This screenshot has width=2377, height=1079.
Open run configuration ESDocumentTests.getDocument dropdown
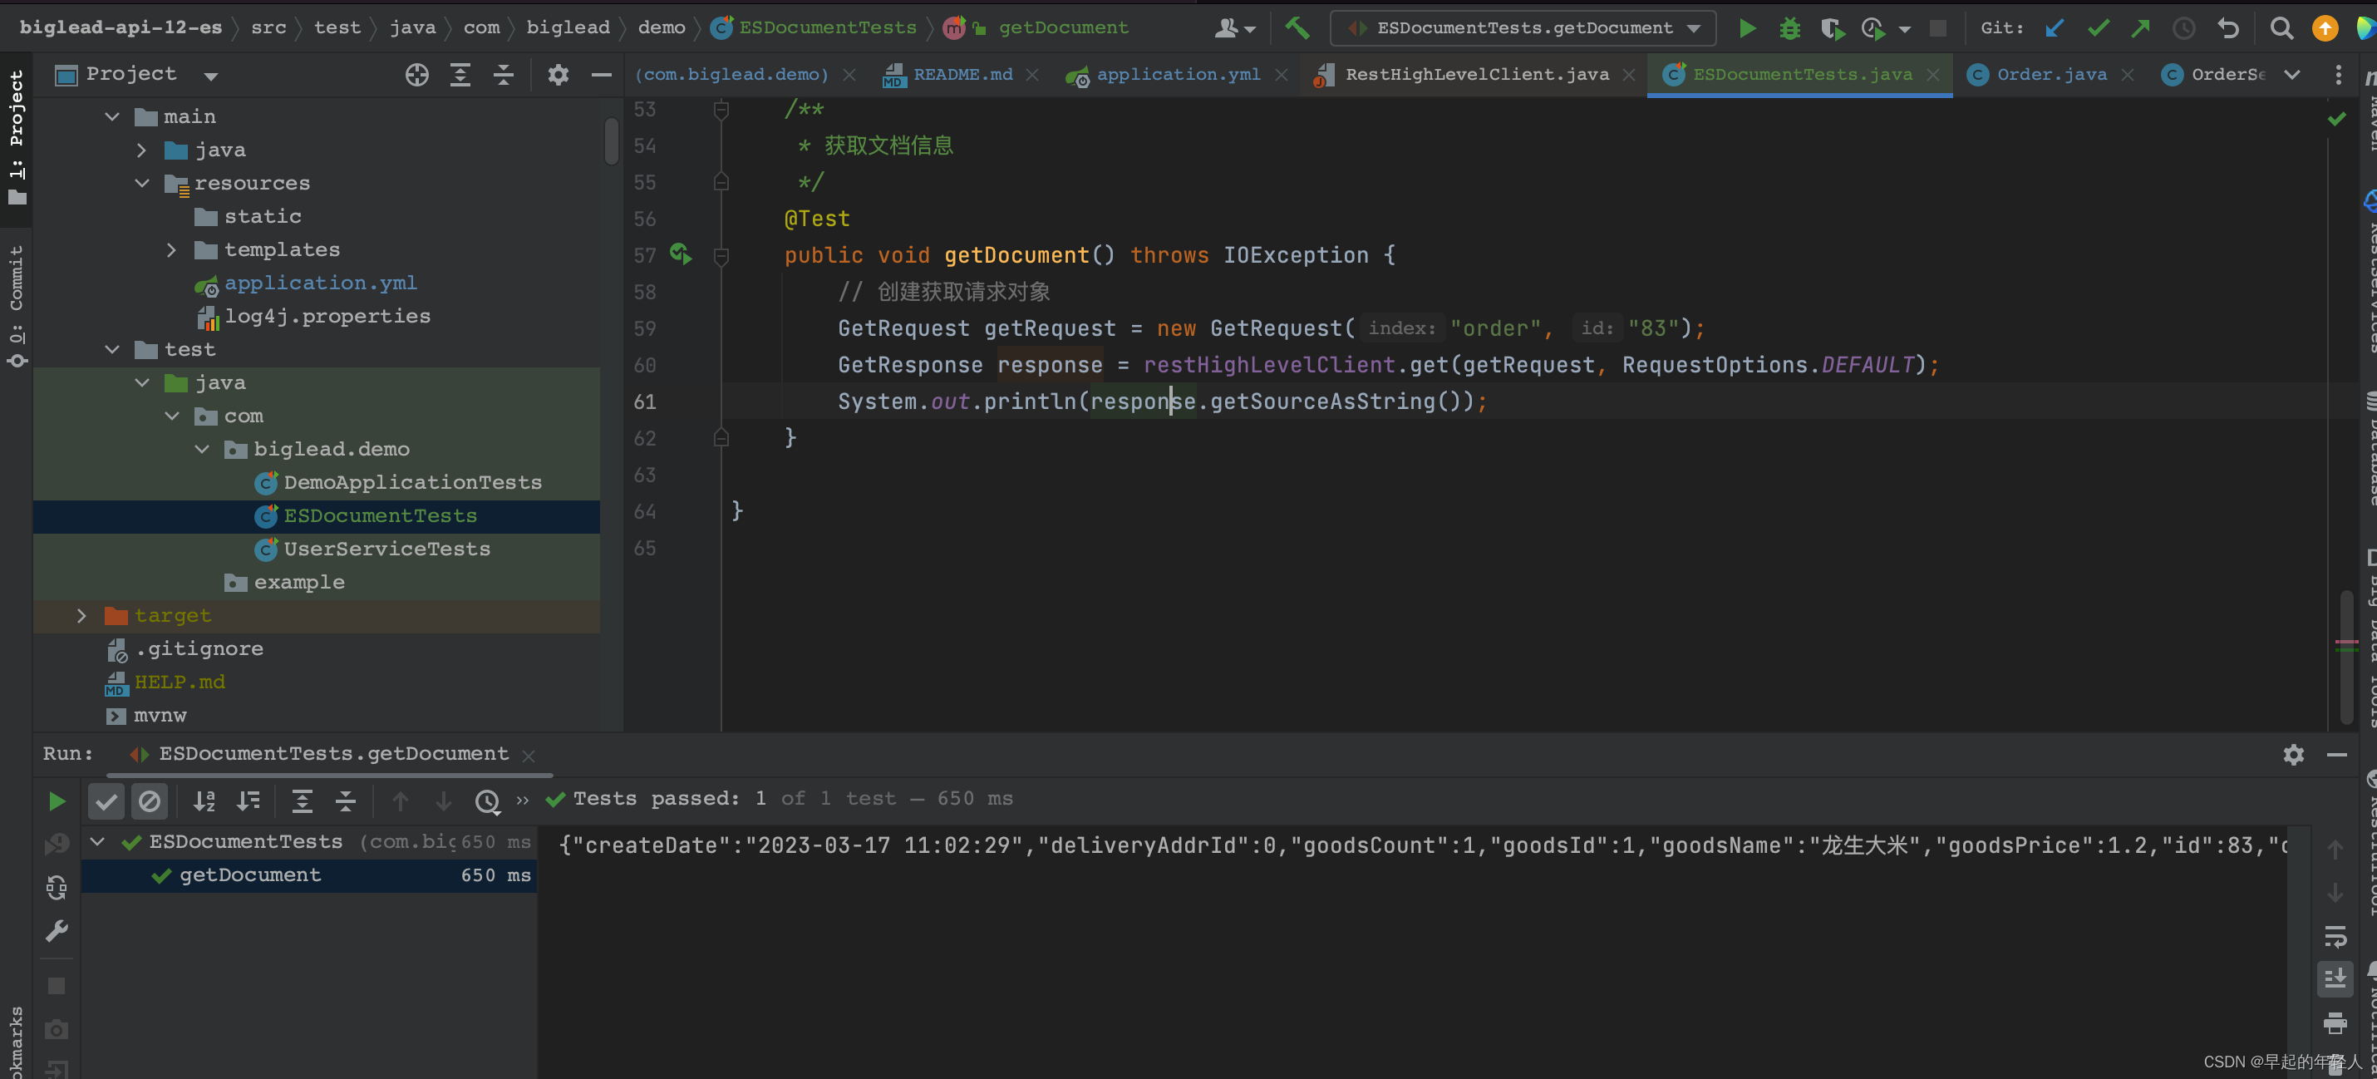coord(1523,27)
